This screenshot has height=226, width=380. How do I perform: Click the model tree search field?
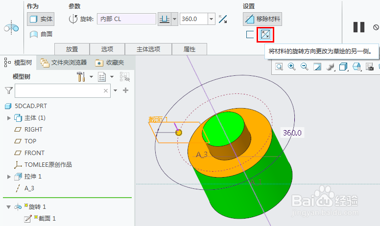63,90
